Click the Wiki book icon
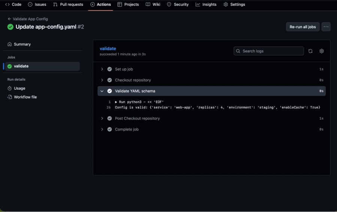 [x=148, y=4]
